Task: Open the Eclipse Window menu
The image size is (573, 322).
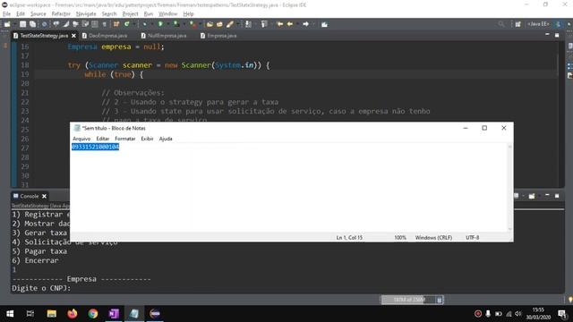Action: pyautogui.click(x=167, y=14)
